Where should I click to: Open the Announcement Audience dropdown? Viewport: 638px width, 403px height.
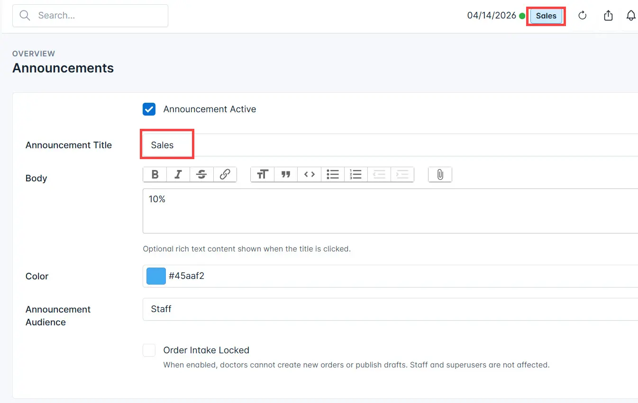pos(389,309)
